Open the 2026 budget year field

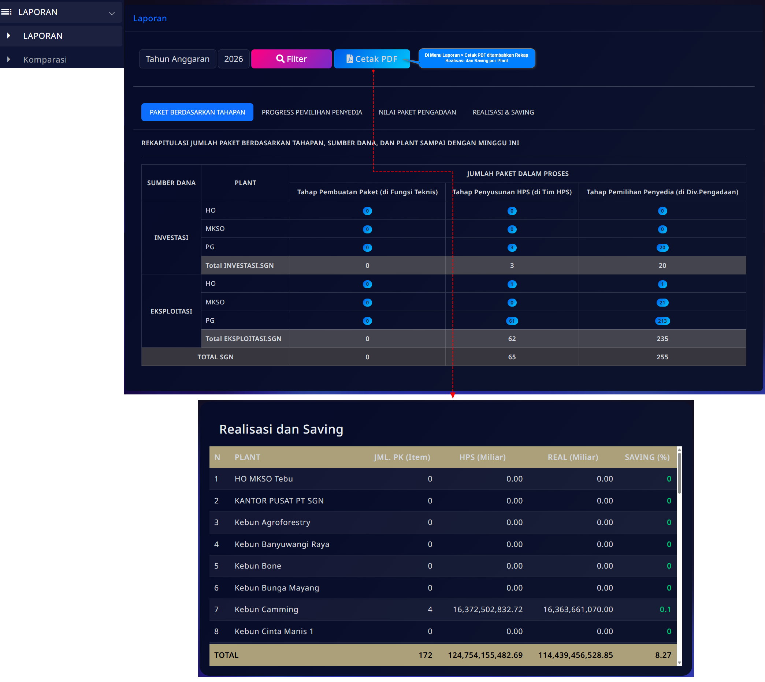(x=233, y=59)
